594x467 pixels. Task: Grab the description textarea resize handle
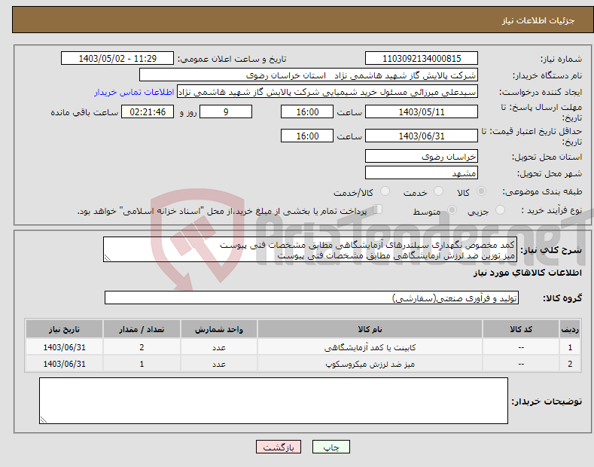coord(108,258)
